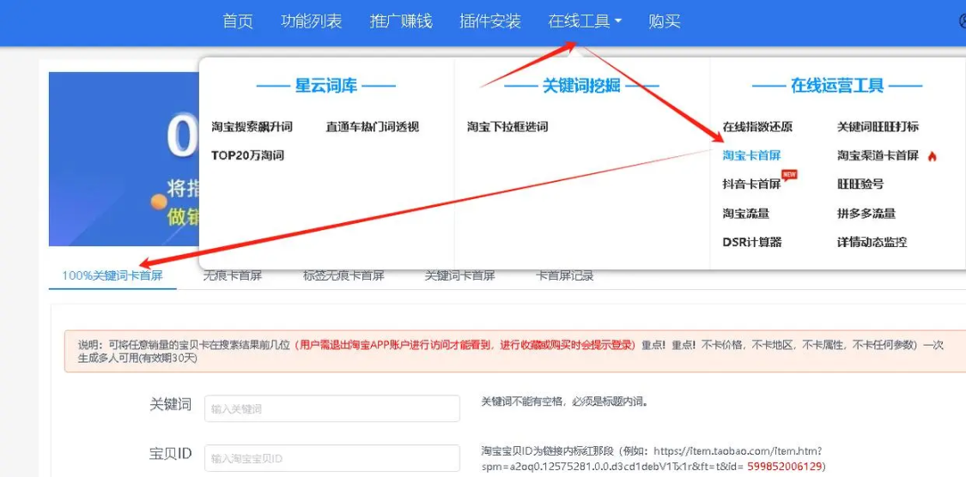Click the blue promotional banner image
The image size is (966, 477).
point(124,160)
